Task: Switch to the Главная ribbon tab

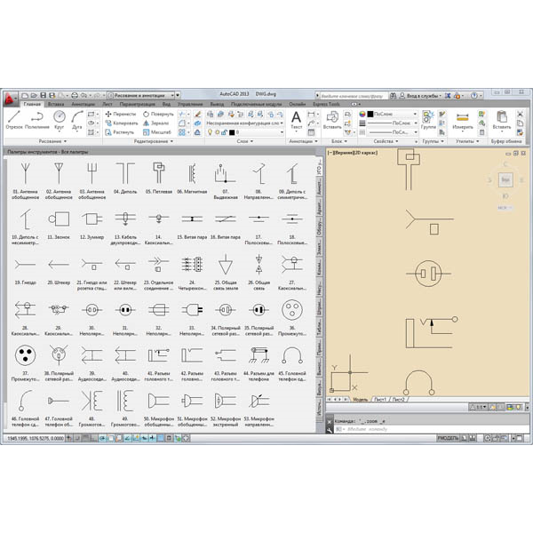Action: click(x=32, y=104)
